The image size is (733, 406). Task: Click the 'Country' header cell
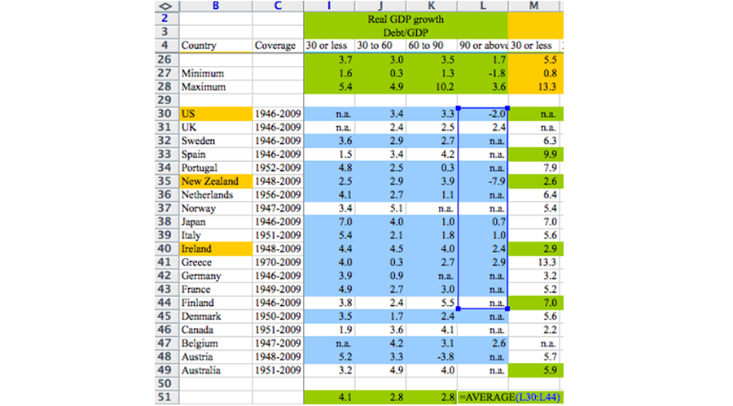point(216,46)
